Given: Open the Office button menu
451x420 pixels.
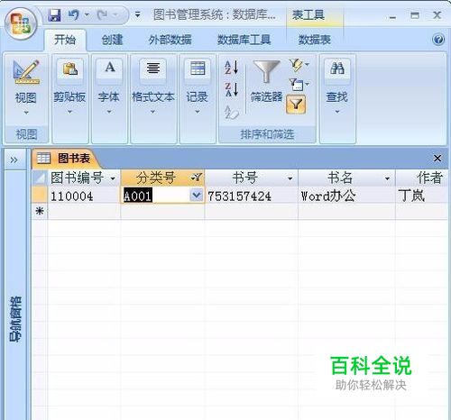Looking at the screenshot, I should point(21,23).
